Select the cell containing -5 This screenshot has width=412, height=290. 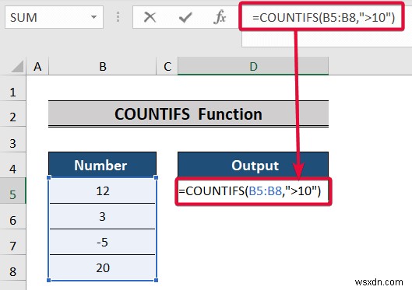tap(103, 242)
